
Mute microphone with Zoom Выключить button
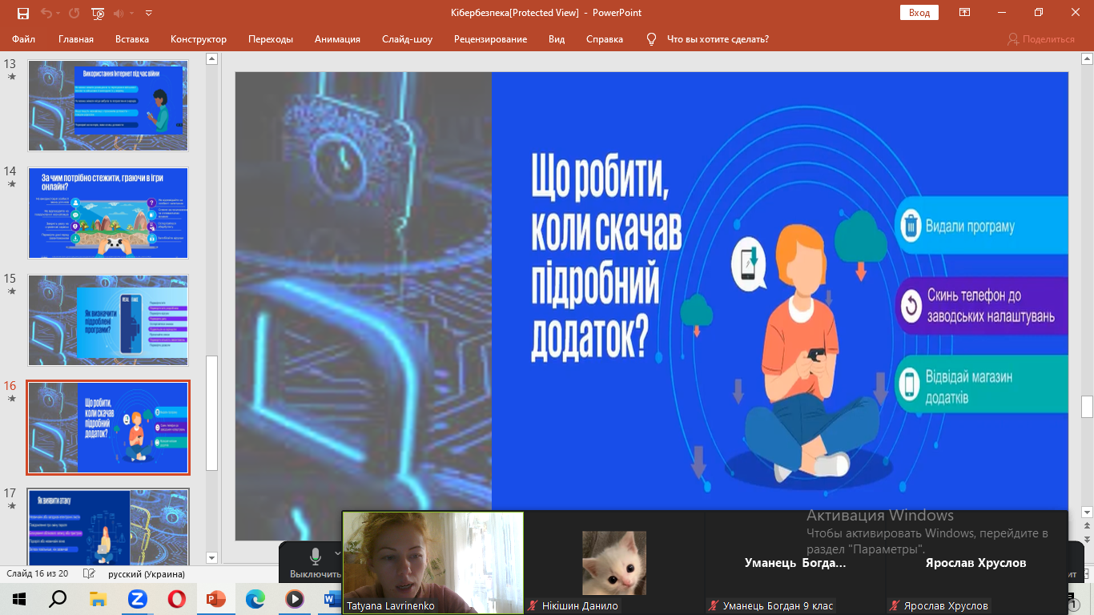[316, 563]
